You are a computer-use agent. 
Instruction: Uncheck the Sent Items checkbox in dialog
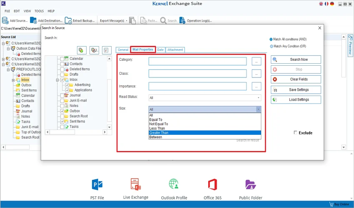(62, 121)
